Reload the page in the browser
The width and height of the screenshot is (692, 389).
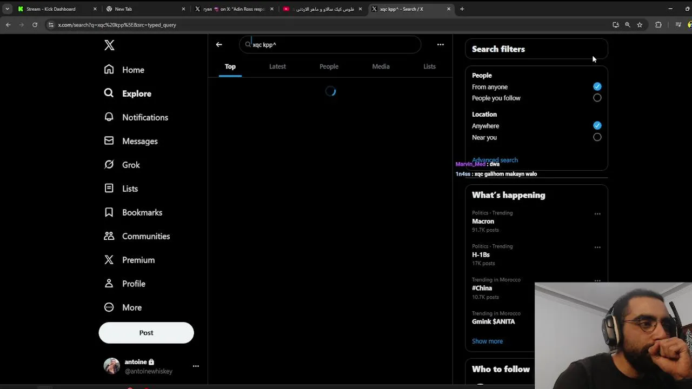pos(35,25)
